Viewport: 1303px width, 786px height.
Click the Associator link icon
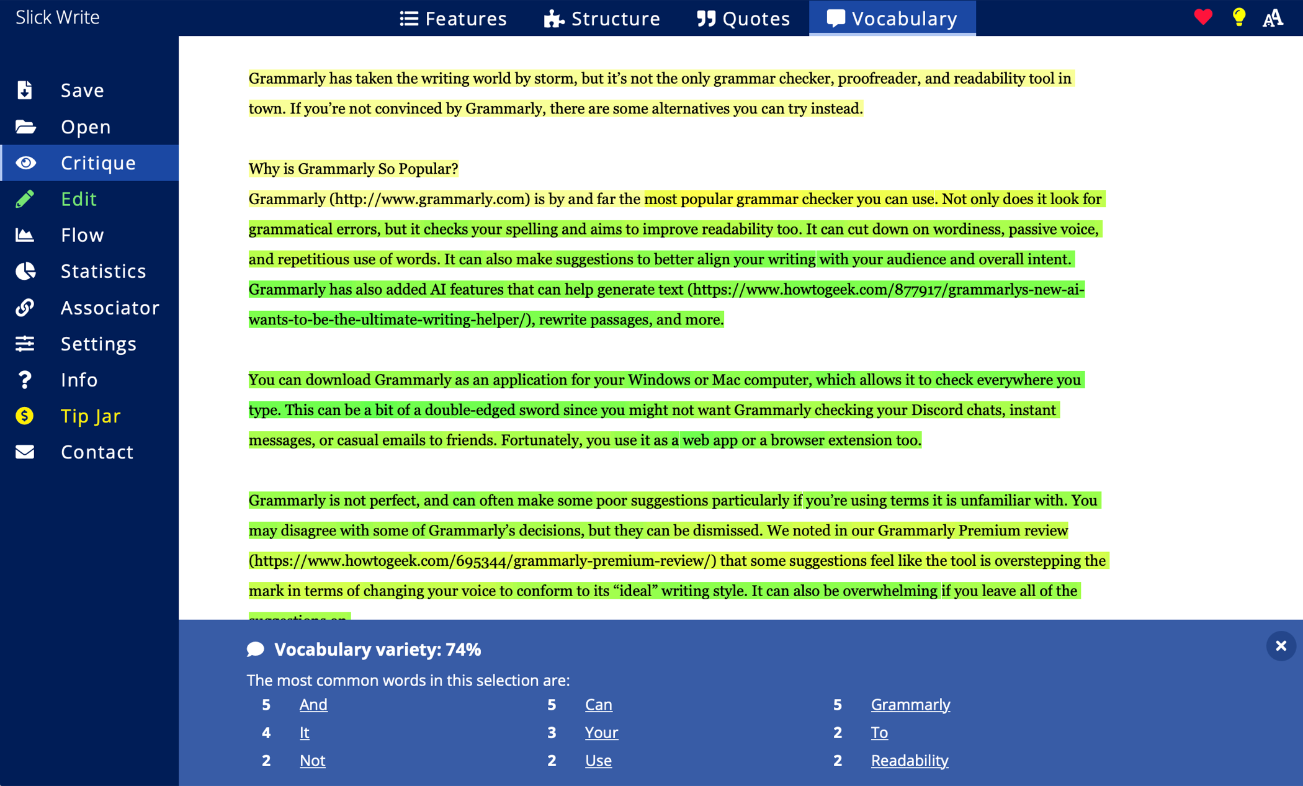coord(25,307)
